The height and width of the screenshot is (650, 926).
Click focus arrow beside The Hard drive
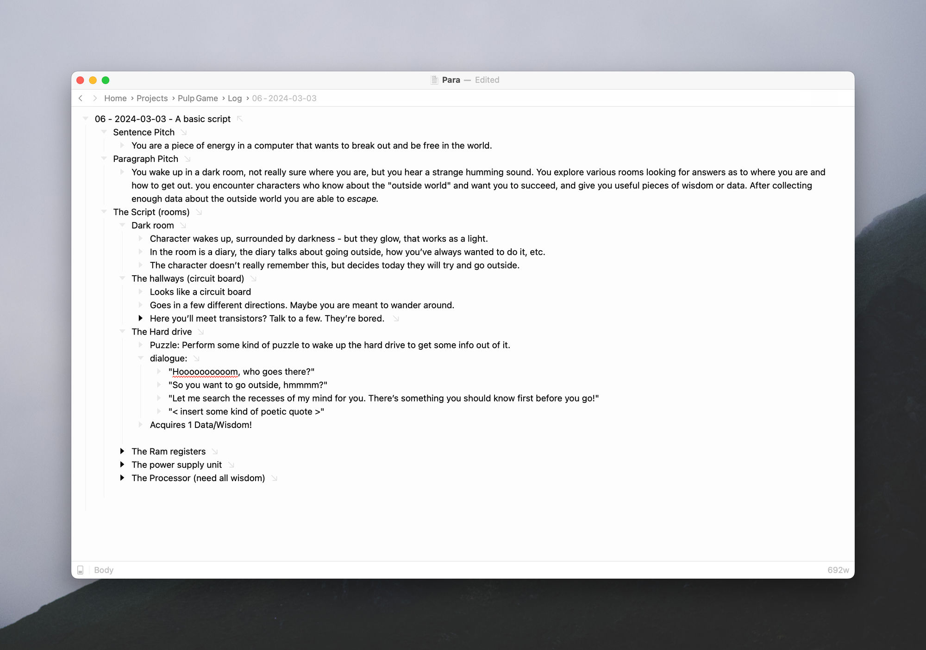(x=201, y=332)
